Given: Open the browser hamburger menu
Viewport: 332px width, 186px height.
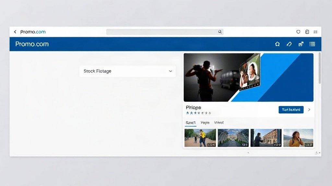Looking at the screenshot, I should tap(315, 32).
